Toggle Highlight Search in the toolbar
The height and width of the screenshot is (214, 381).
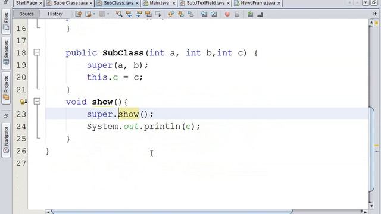coord(148,14)
